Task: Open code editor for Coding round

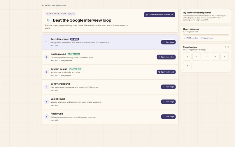Action: pyautogui.click(x=166, y=57)
